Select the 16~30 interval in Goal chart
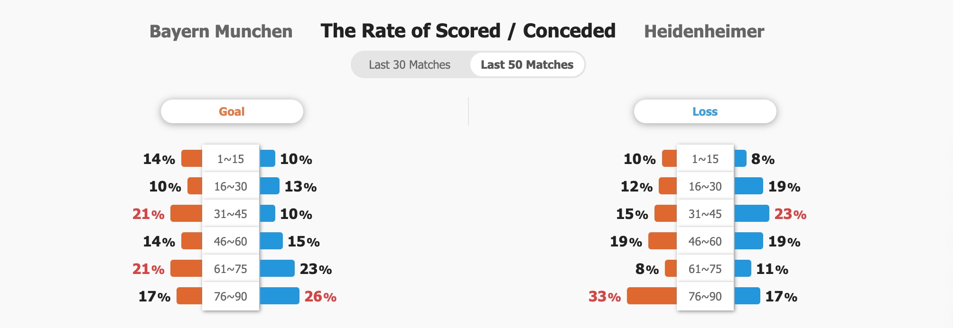Screen dimensions: 953x328 pos(231,186)
